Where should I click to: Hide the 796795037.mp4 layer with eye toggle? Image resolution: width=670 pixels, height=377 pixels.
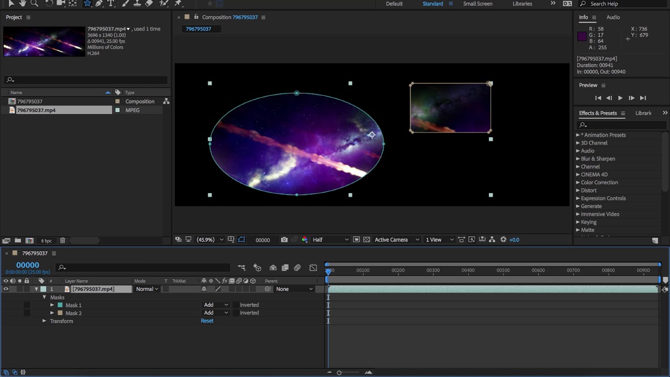[x=6, y=289]
